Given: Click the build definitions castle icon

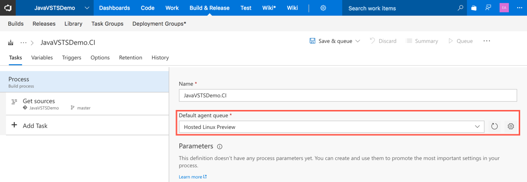Looking at the screenshot, I should point(11,43).
